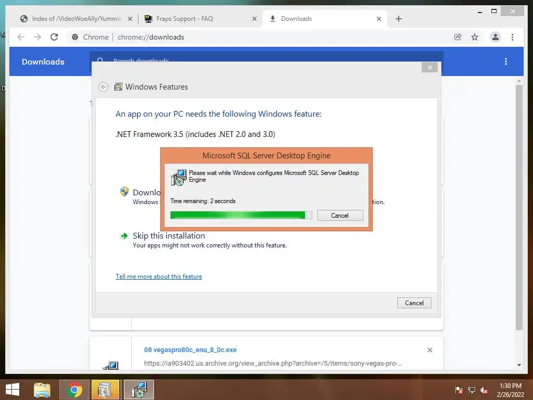The width and height of the screenshot is (533, 400).
Task: Click the green arrow beside Skip this installation
Action: 124,236
